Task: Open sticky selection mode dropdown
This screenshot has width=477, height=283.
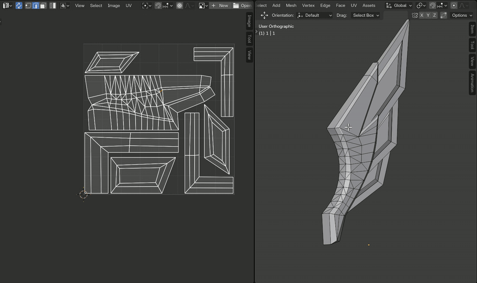Action: click(65, 5)
